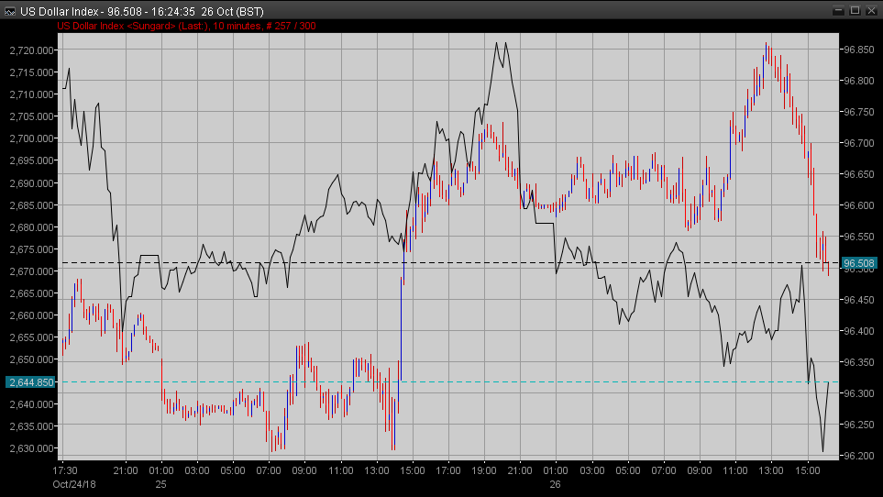Click the chart icon in the title bar

10,10
